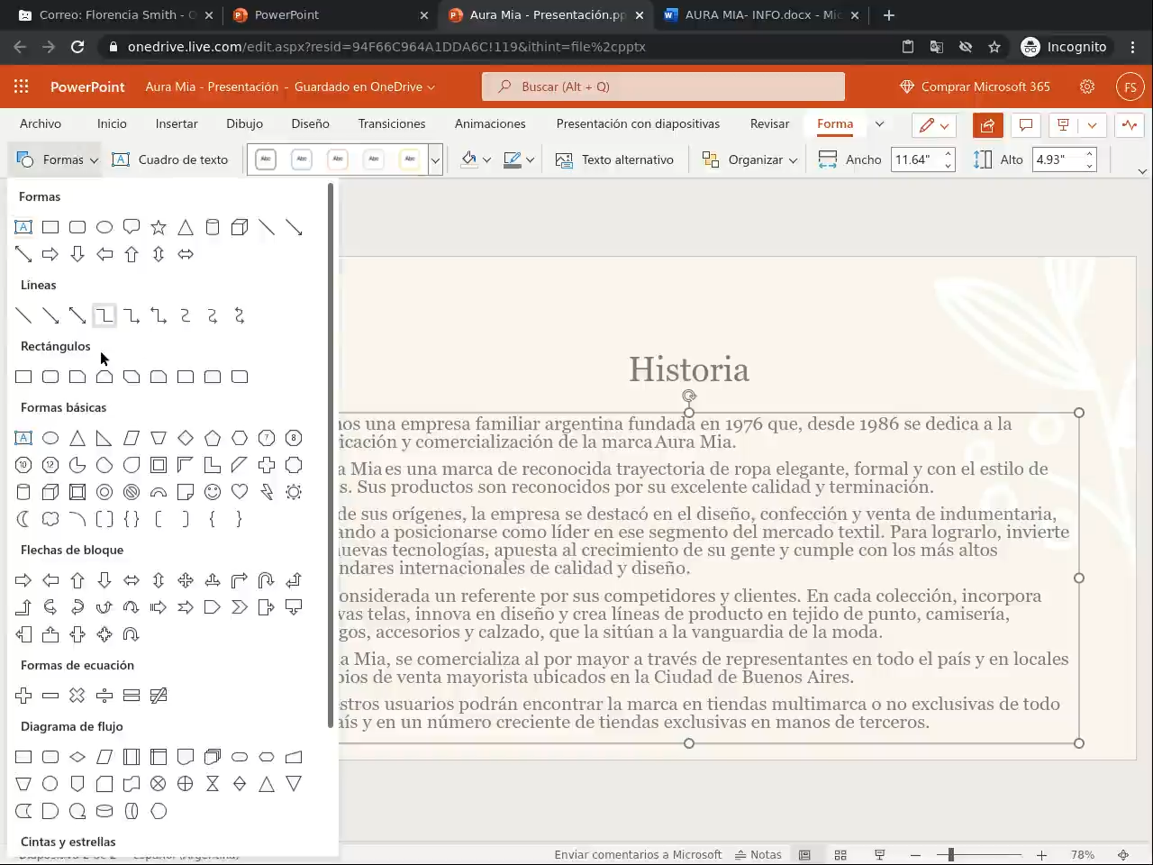This screenshot has width=1153, height=865.
Task: Insert the multiplication sign equation shape
Action: pyautogui.click(x=77, y=696)
